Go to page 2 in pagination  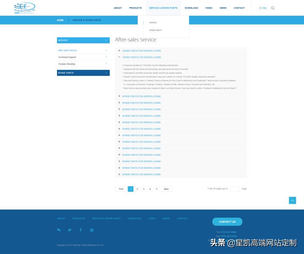(137, 189)
